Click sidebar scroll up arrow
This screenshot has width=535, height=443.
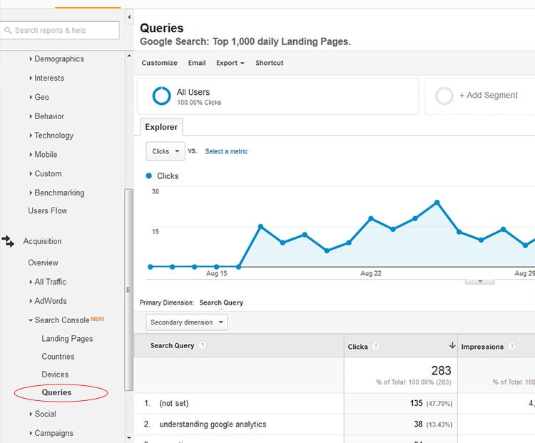(x=129, y=56)
